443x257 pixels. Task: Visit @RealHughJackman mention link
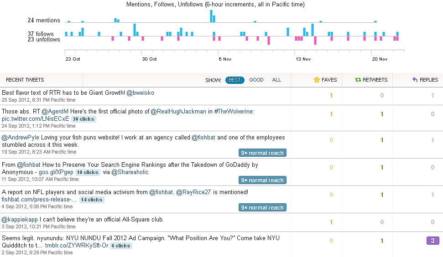click(x=178, y=112)
